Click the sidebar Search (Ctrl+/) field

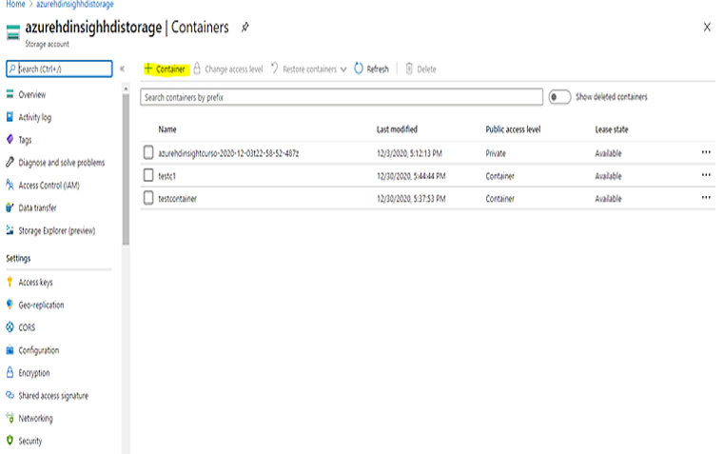[59, 69]
